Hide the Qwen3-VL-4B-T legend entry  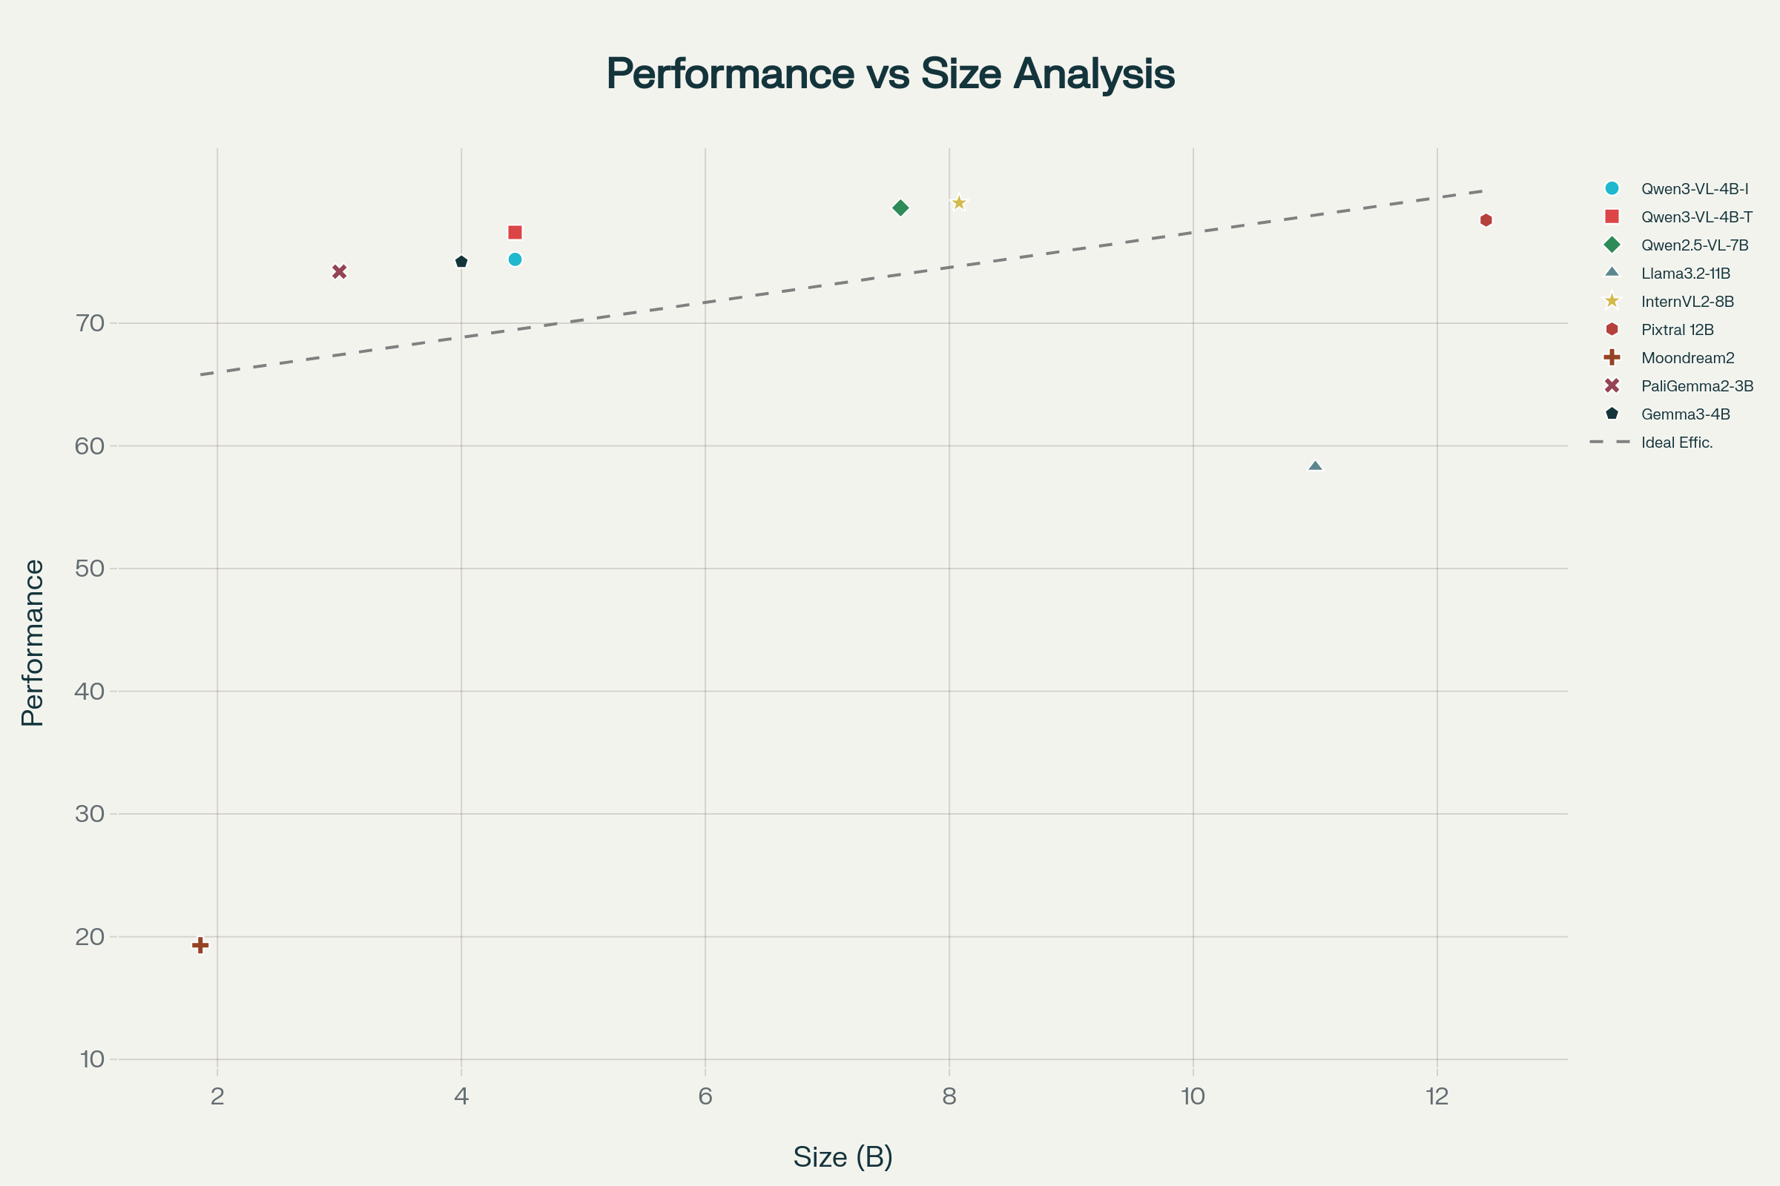(x=1697, y=217)
